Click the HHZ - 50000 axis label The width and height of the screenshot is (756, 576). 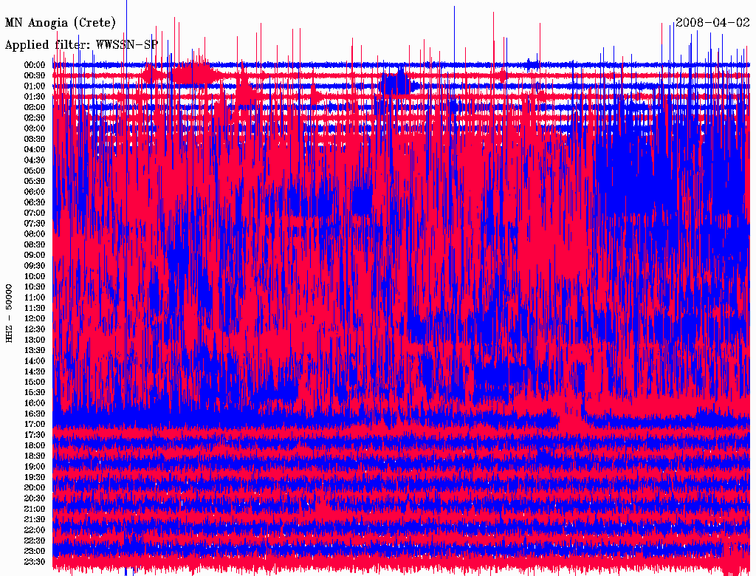pyautogui.click(x=10, y=313)
